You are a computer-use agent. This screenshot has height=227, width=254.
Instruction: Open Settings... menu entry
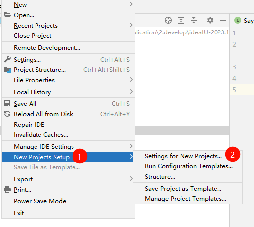(68, 60)
